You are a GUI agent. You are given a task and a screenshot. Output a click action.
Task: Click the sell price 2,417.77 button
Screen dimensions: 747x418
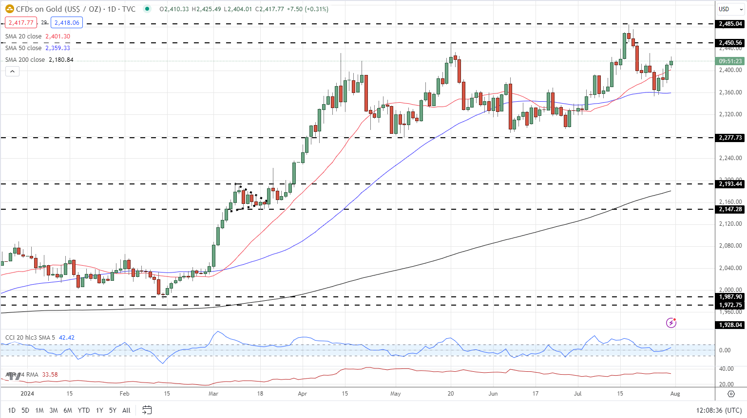[21, 22]
